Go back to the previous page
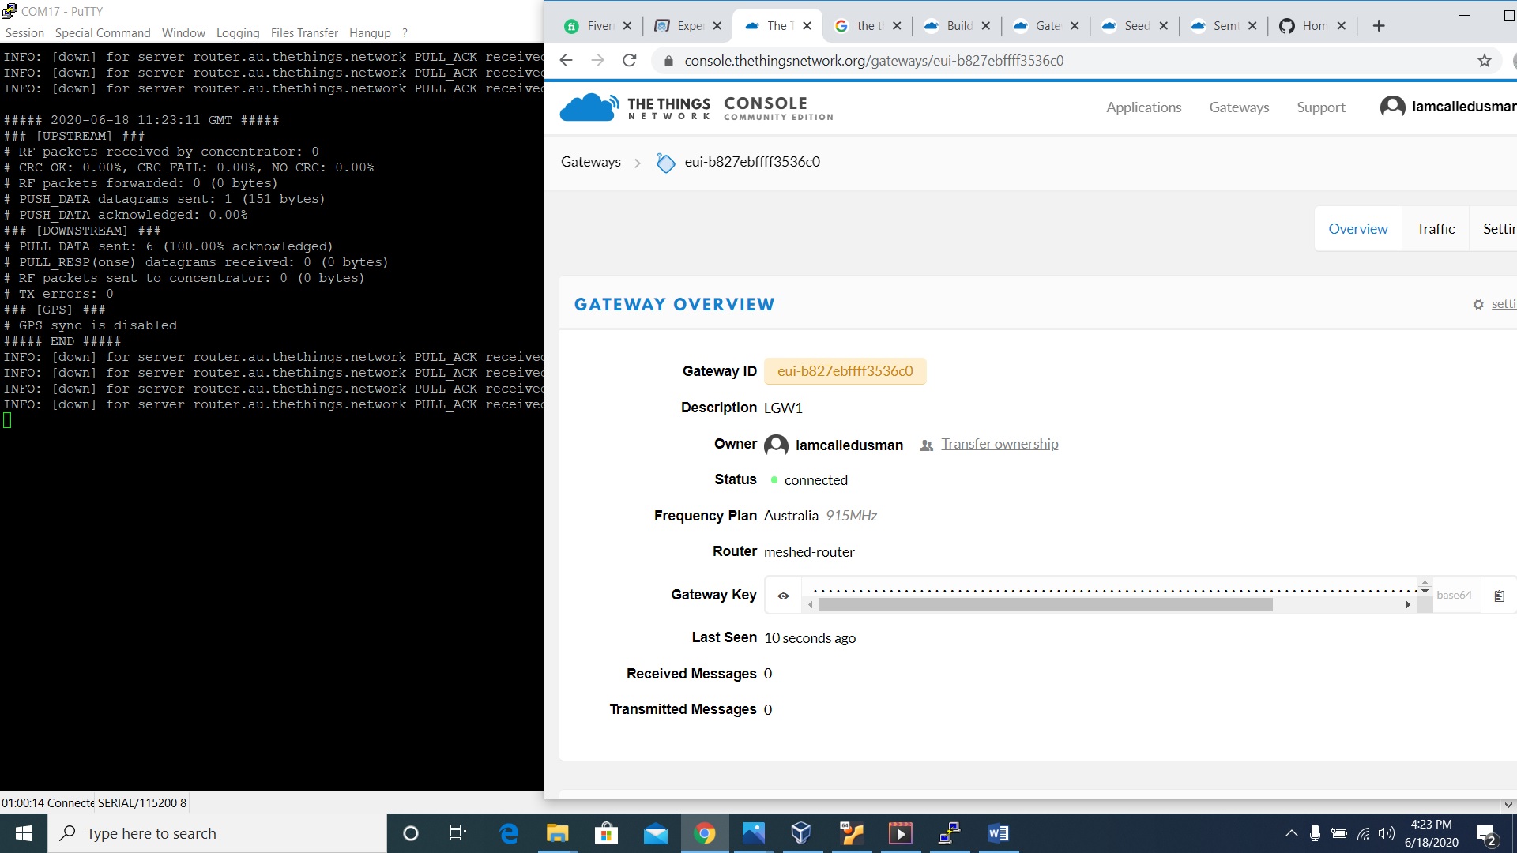 point(566,61)
